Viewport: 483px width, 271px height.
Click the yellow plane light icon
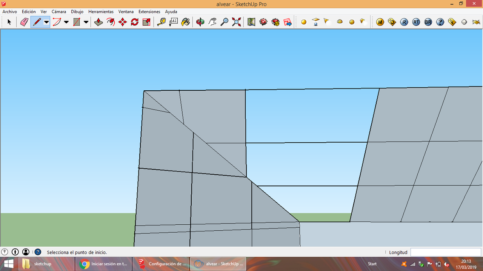[316, 22]
